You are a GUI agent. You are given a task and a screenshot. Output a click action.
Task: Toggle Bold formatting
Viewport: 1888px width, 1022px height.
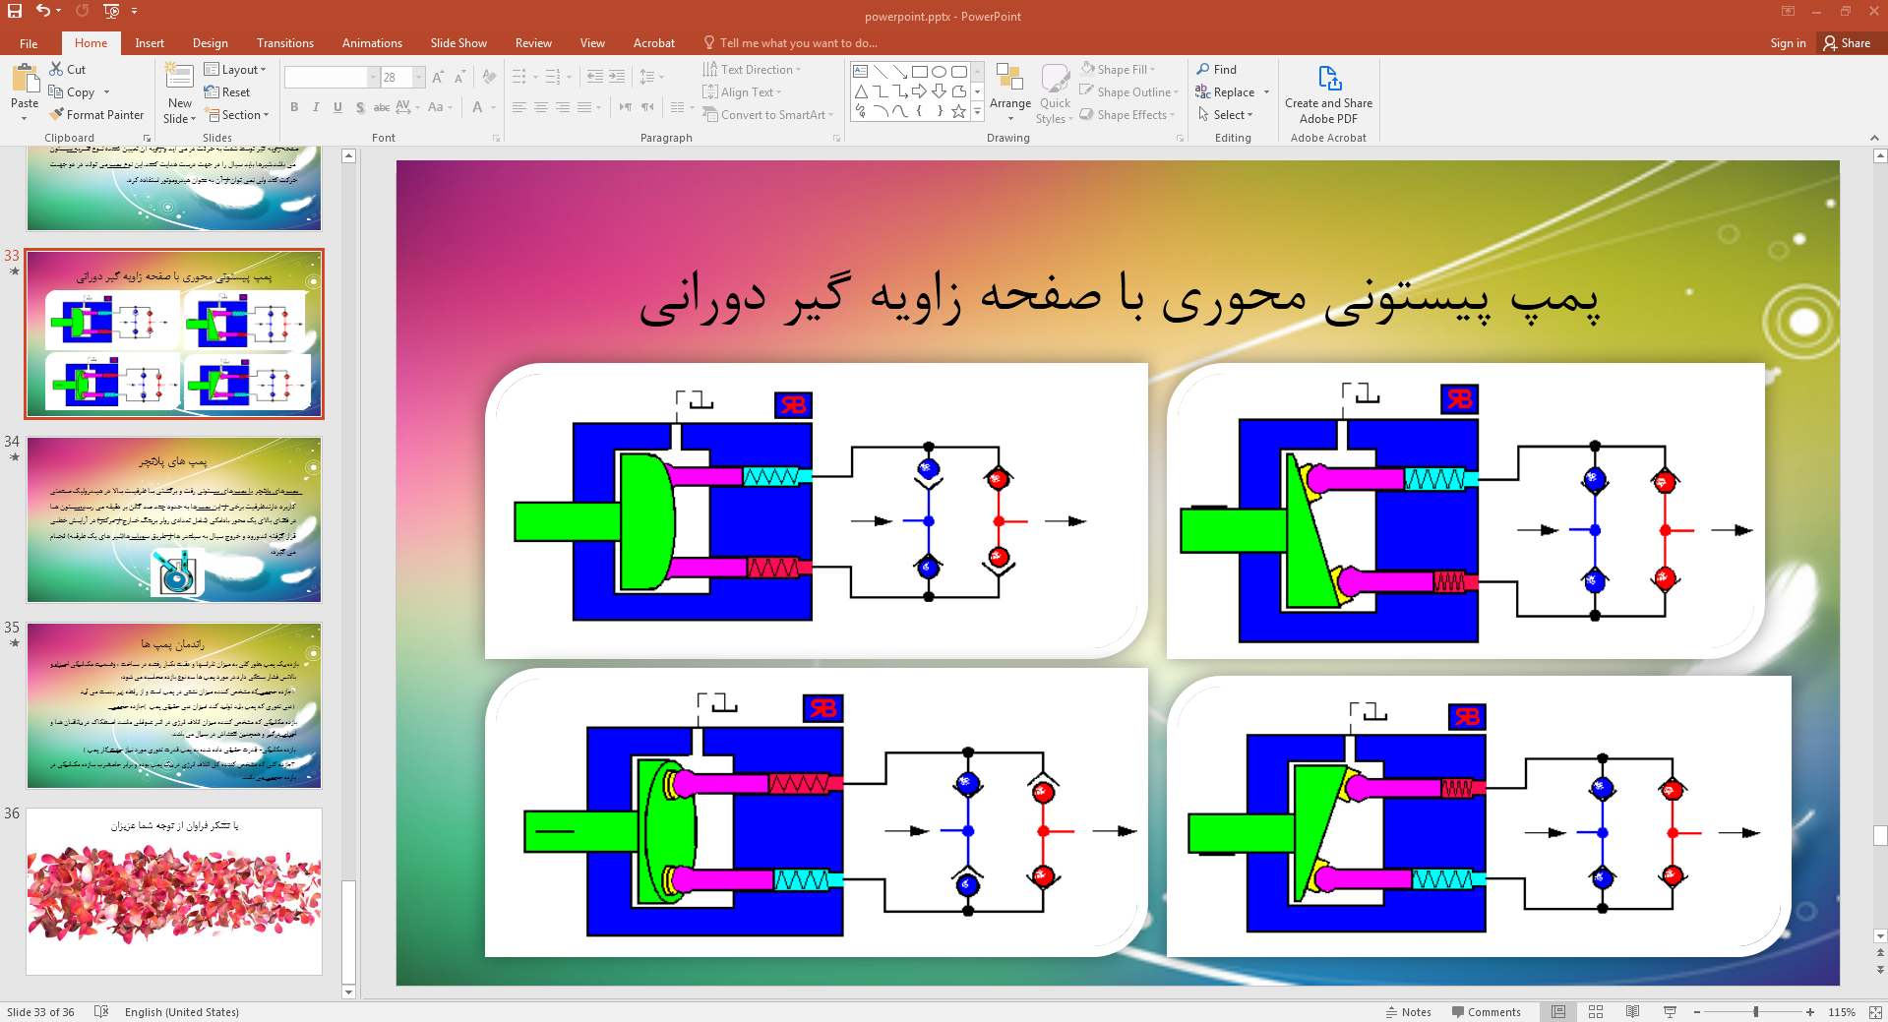coord(294,107)
